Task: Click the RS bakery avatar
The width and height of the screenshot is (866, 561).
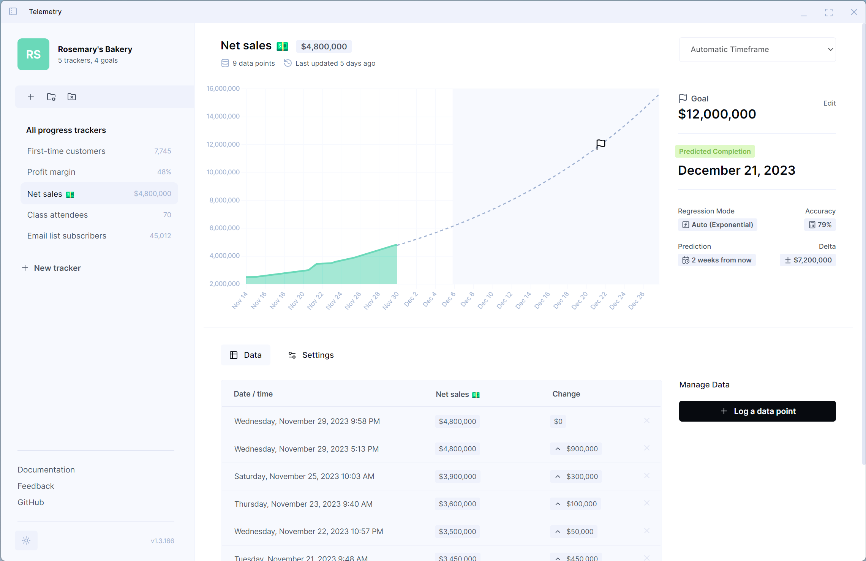Action: click(x=33, y=54)
